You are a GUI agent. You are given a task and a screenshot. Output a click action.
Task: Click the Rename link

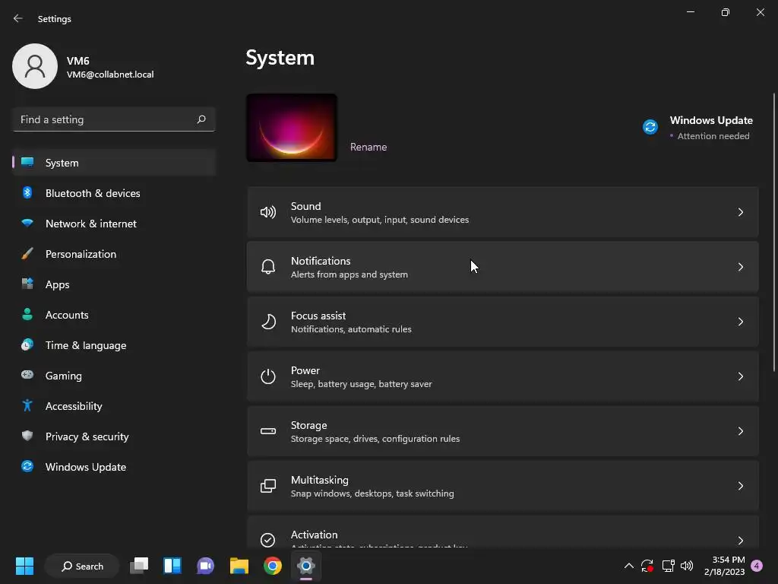coord(368,147)
